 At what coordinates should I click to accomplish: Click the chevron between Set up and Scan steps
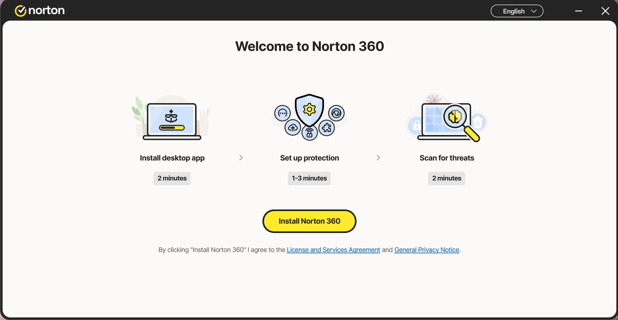pyautogui.click(x=378, y=158)
